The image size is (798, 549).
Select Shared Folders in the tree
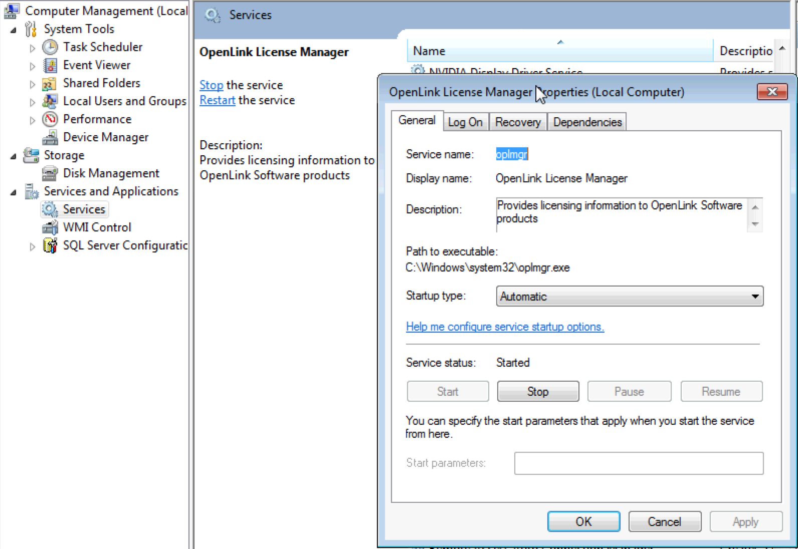point(102,83)
